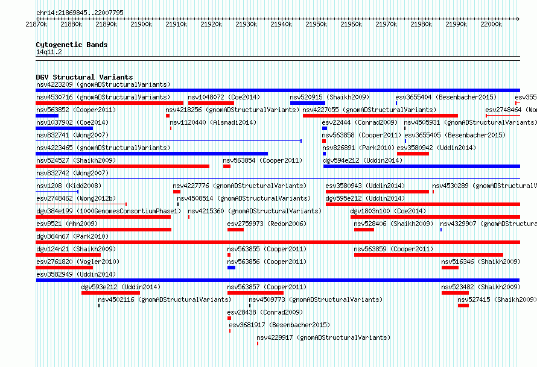Open dgv1803n100 (Coe2014) label
Viewport: 537px width, 367px height.
click(x=389, y=211)
